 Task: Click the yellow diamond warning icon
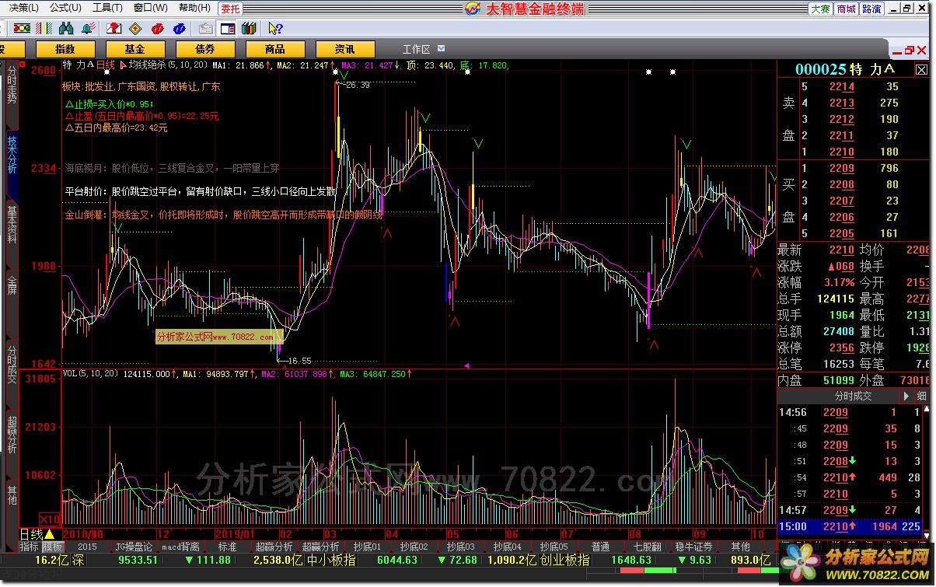point(135,29)
